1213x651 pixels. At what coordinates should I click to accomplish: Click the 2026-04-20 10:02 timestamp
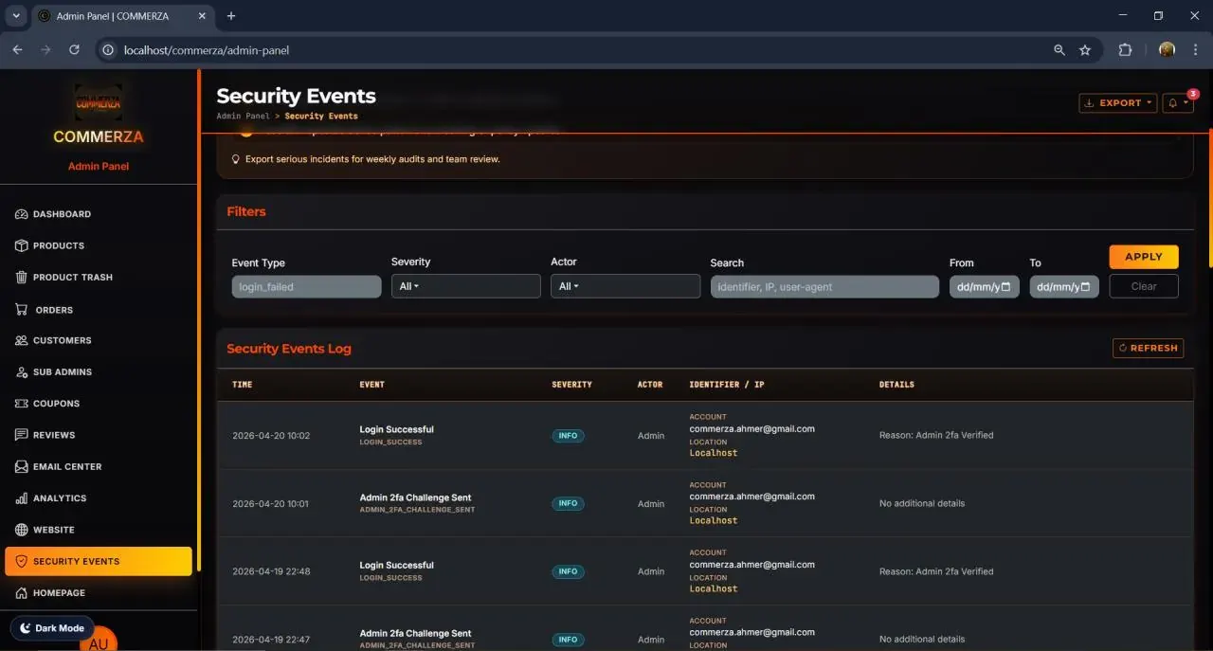click(271, 436)
